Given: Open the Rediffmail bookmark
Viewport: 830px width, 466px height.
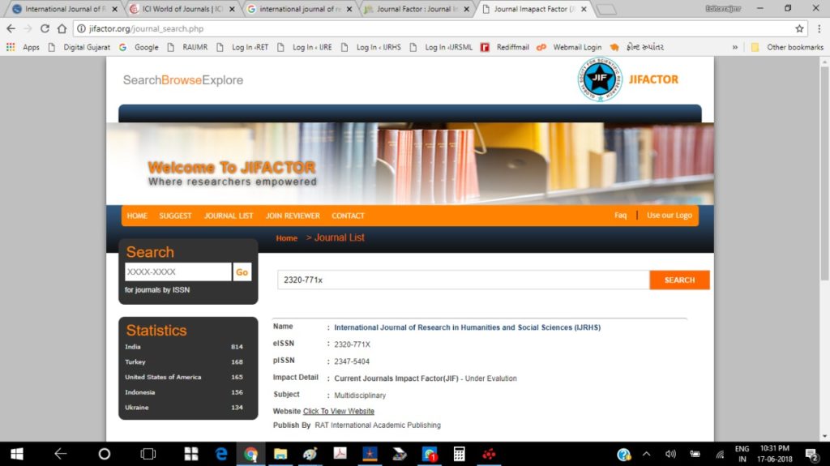Looking at the screenshot, I should [505, 47].
